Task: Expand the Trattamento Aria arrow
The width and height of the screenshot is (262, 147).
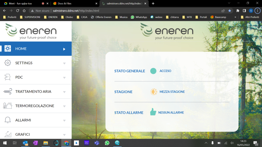Action: tap(64, 92)
